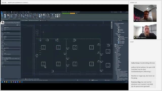
Task: Open doorsnede B-B section in Project Browser
Action: point(120,30)
